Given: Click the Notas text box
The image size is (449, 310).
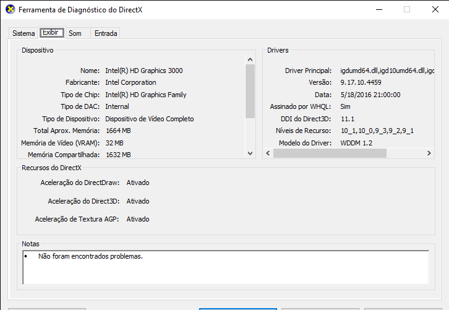Looking at the screenshot, I should click(x=226, y=267).
